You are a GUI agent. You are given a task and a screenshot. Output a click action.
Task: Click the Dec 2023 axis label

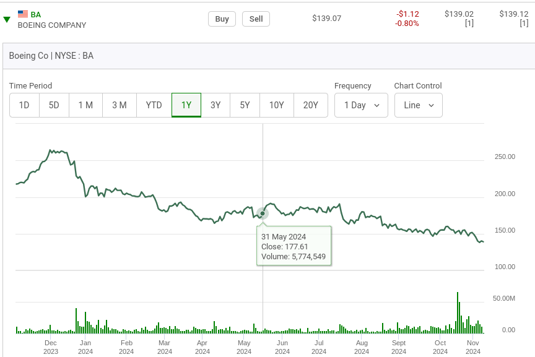(51, 347)
